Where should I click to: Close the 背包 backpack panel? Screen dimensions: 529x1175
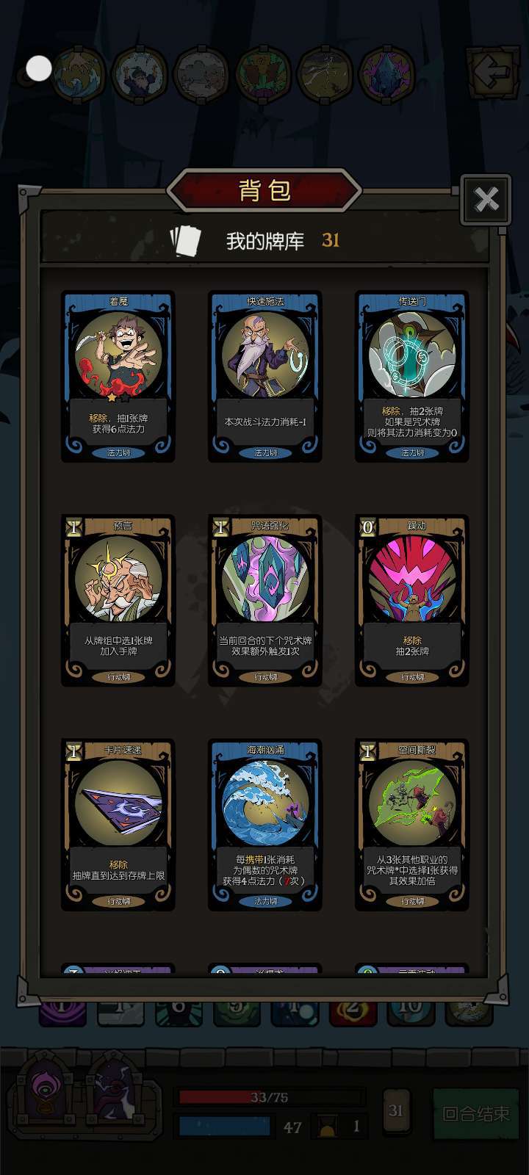486,199
